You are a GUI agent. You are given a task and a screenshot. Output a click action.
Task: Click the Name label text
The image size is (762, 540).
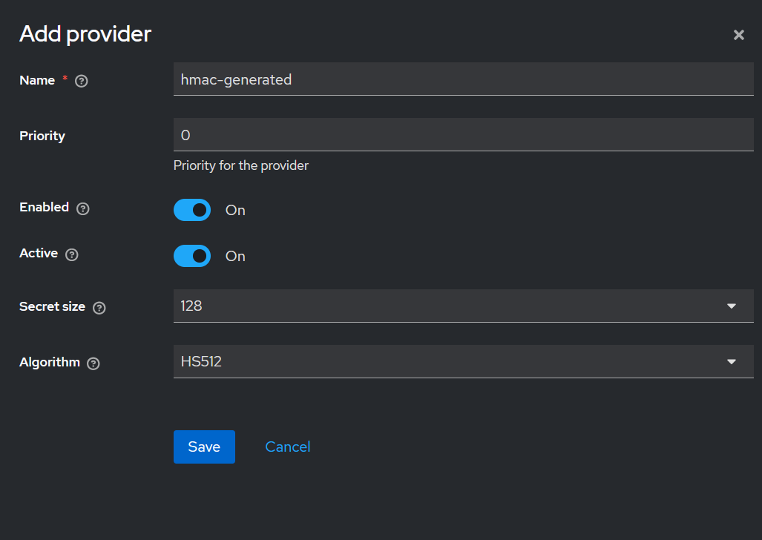37,80
